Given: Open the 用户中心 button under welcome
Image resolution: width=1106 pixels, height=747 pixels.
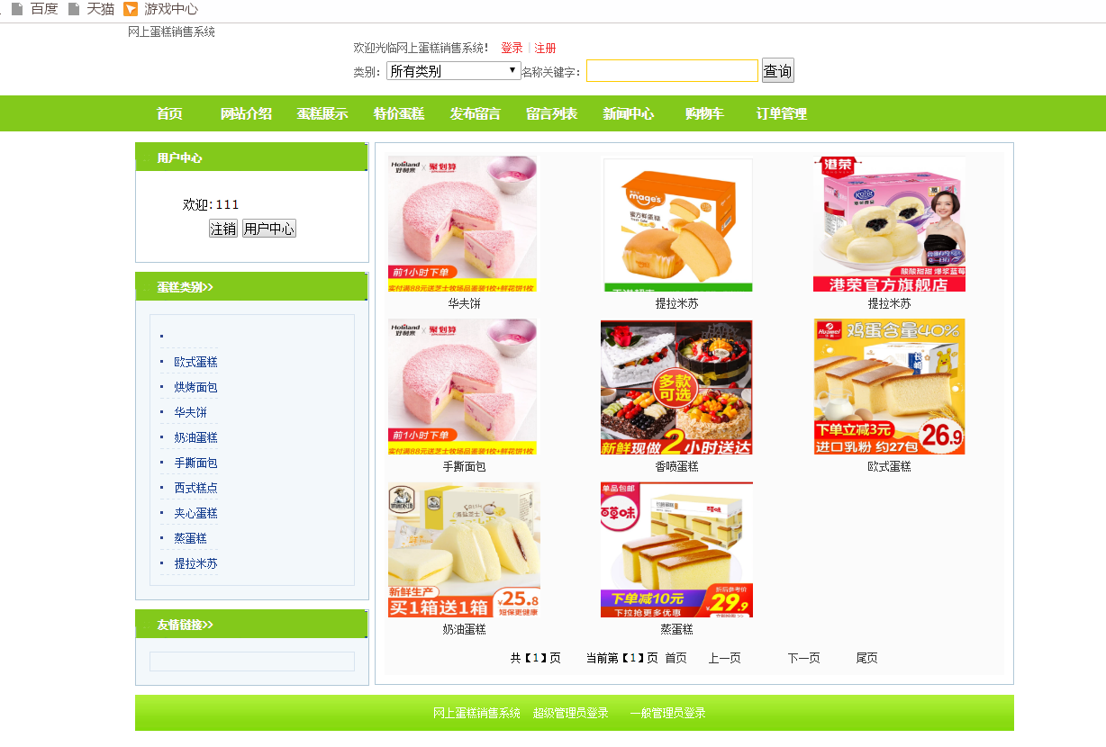Looking at the screenshot, I should (269, 229).
